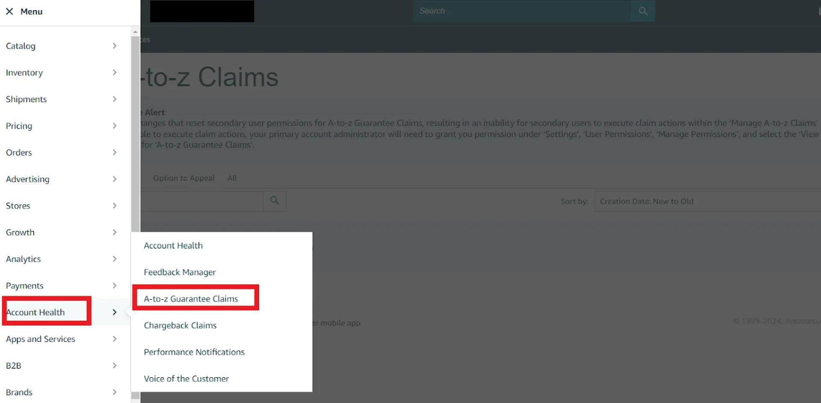Viewport: 821px width, 403px height.
Task: Select Account Health in the sidebar
Action: coord(36,312)
